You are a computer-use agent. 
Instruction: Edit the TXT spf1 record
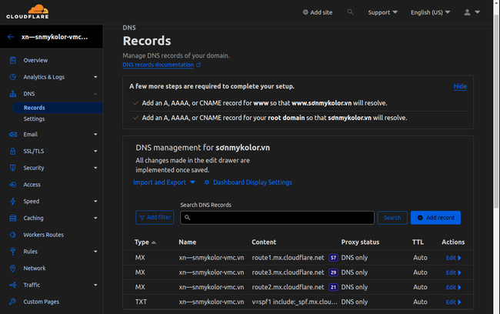pyautogui.click(x=453, y=302)
